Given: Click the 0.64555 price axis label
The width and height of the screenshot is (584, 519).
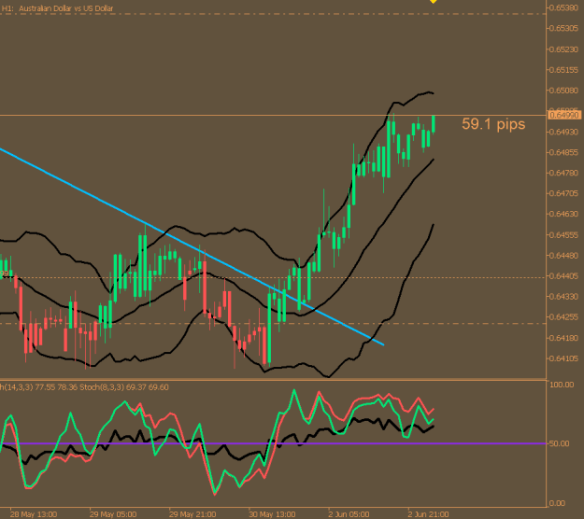Looking at the screenshot, I should coord(564,234).
